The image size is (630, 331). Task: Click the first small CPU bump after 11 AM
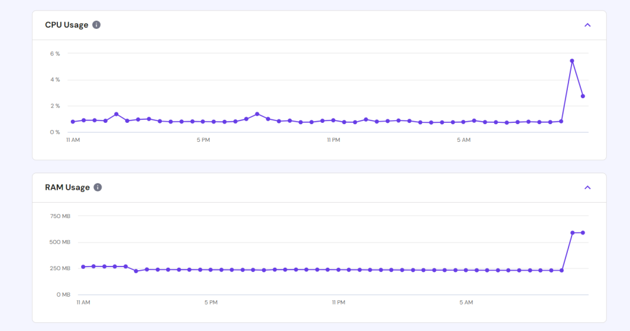(116, 114)
